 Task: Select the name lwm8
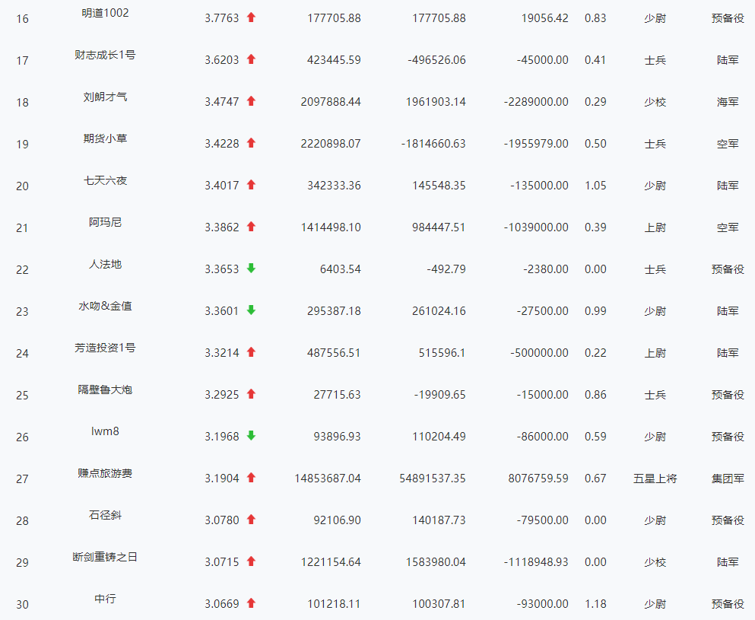point(105,431)
